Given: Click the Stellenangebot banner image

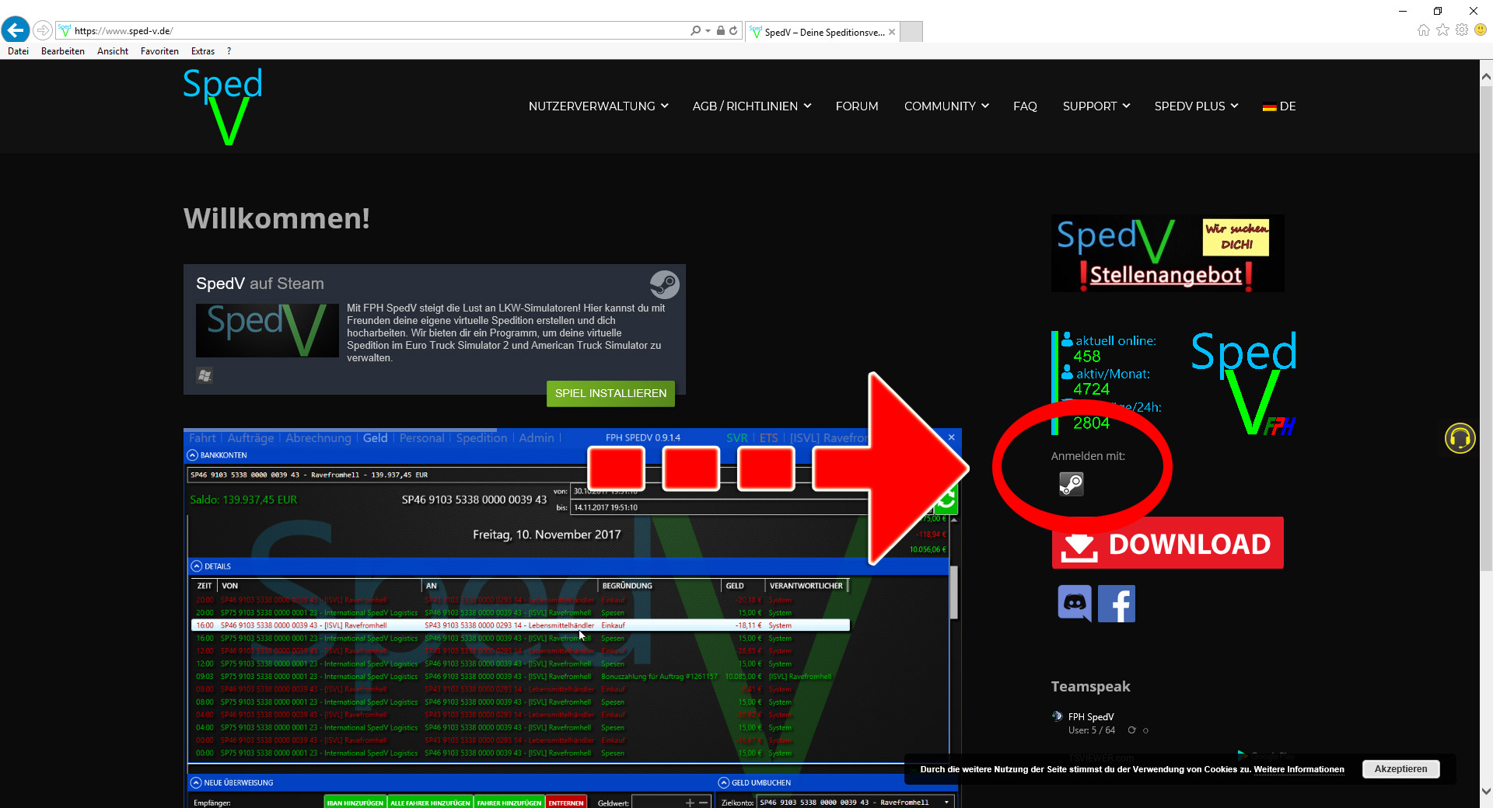Looking at the screenshot, I should click(1167, 253).
